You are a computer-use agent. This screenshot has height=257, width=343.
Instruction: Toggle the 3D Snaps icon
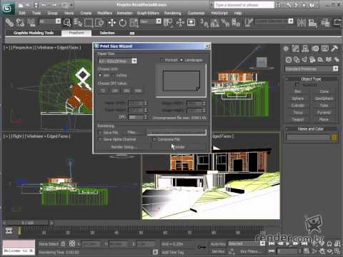tap(204, 23)
